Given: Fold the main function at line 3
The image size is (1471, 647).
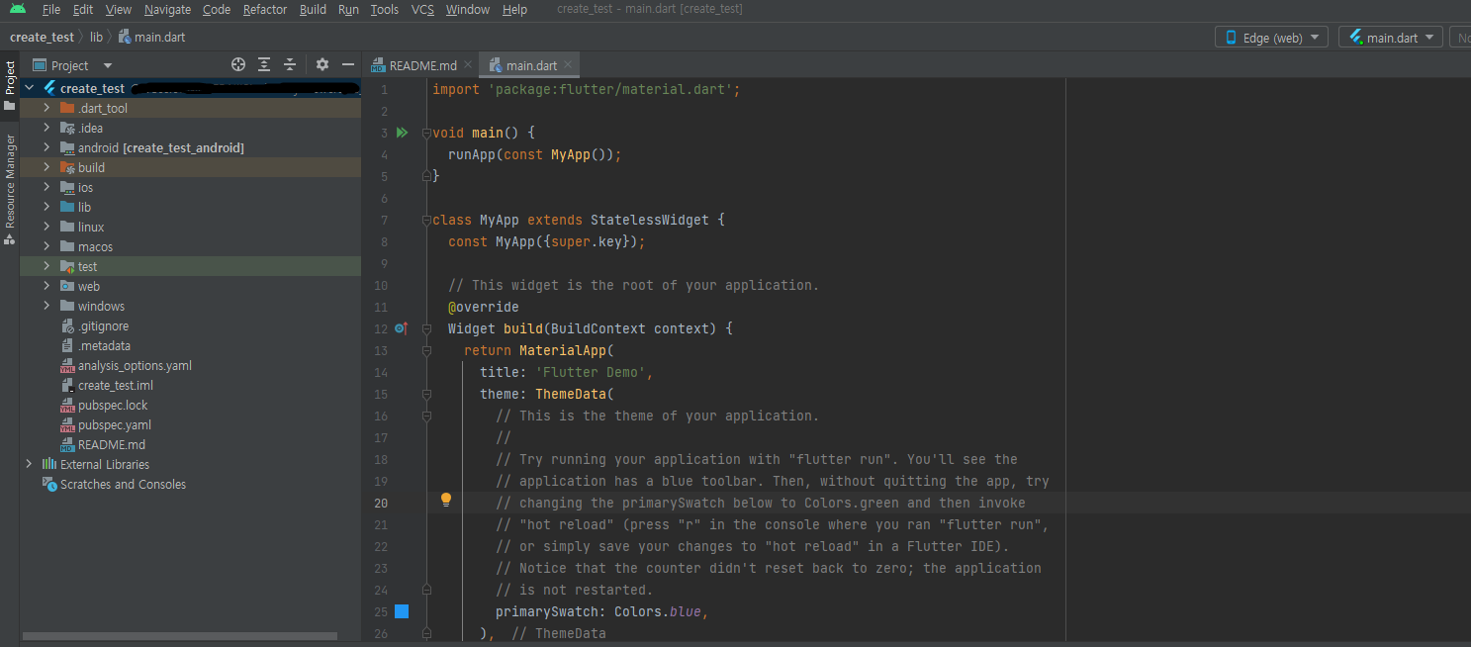Looking at the screenshot, I should tap(426, 133).
